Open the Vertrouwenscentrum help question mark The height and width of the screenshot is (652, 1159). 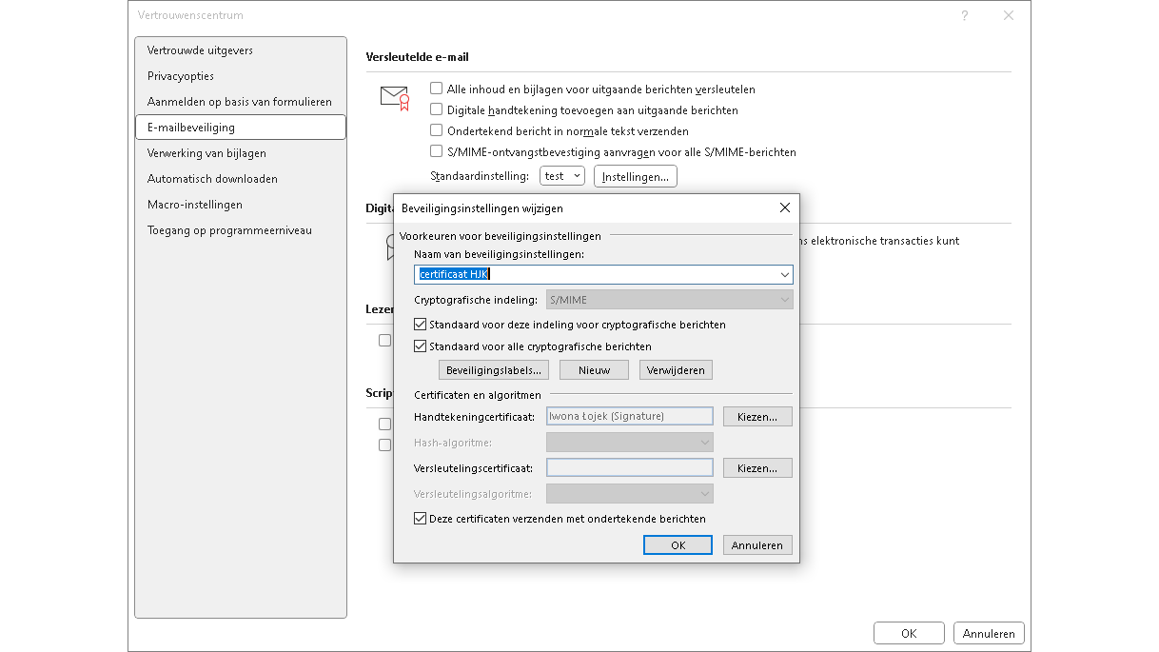tap(964, 15)
